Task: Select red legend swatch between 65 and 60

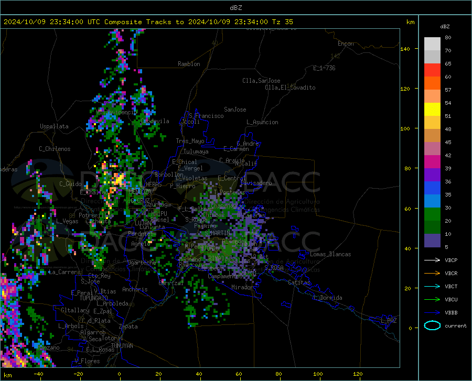Action: (432, 70)
